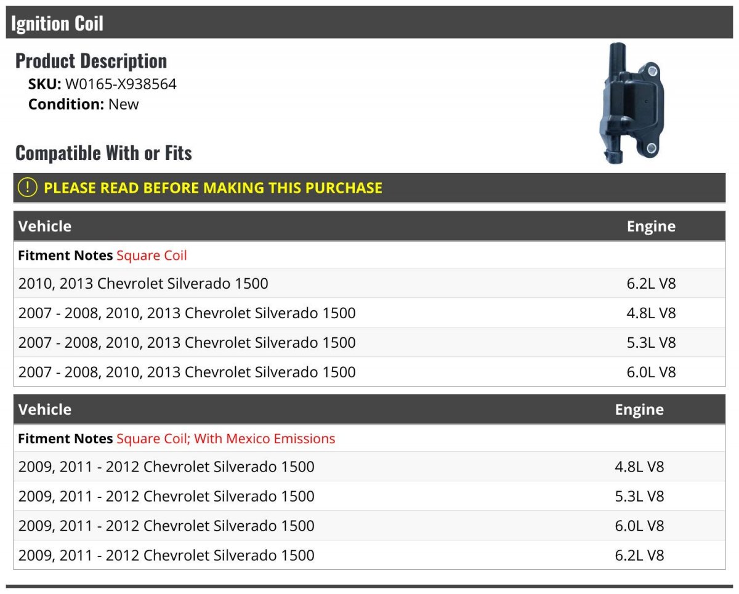Select the 2007 - 2008 Silverado 1500 6.0L V8 row
The height and width of the screenshot is (594, 739).
369,372
